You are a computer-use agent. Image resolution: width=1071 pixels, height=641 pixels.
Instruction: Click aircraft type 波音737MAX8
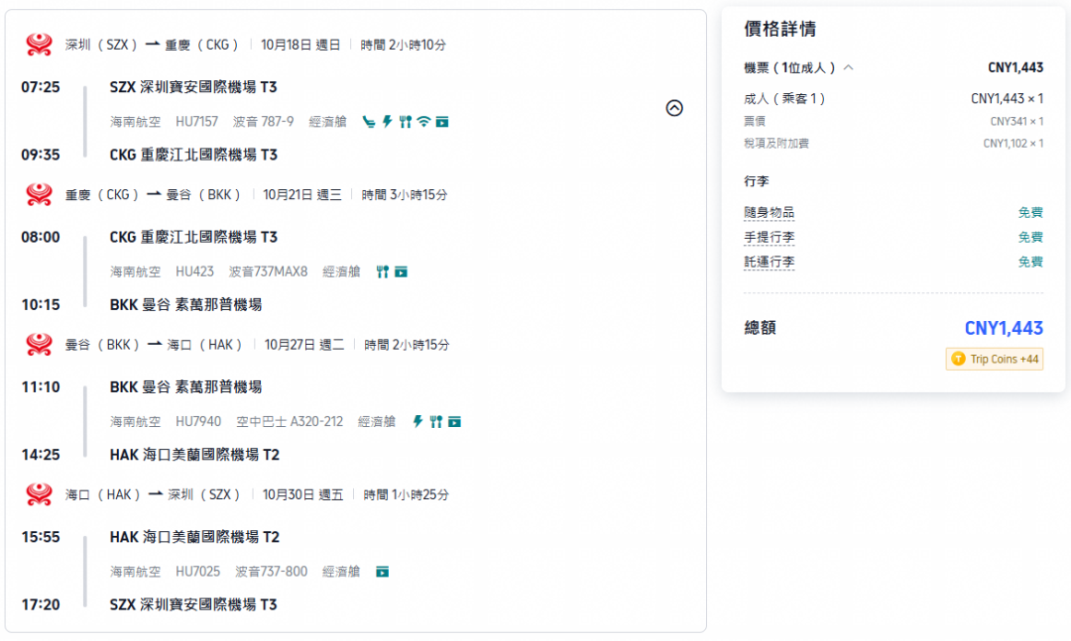(268, 271)
